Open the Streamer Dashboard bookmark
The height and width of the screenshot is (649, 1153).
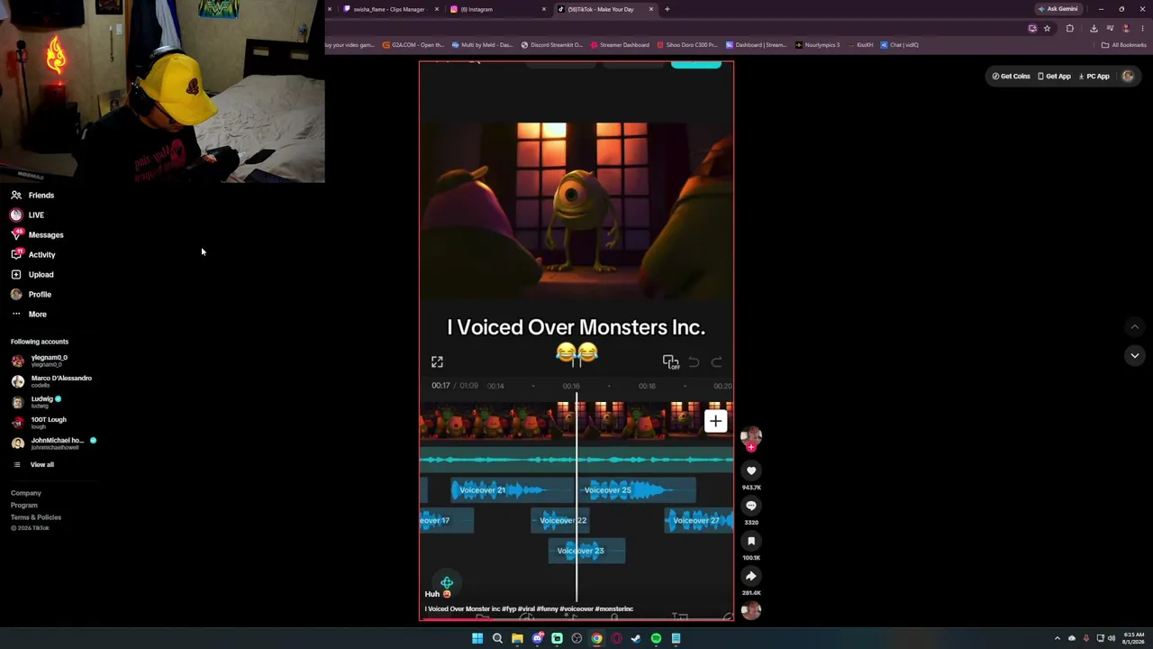(x=620, y=45)
